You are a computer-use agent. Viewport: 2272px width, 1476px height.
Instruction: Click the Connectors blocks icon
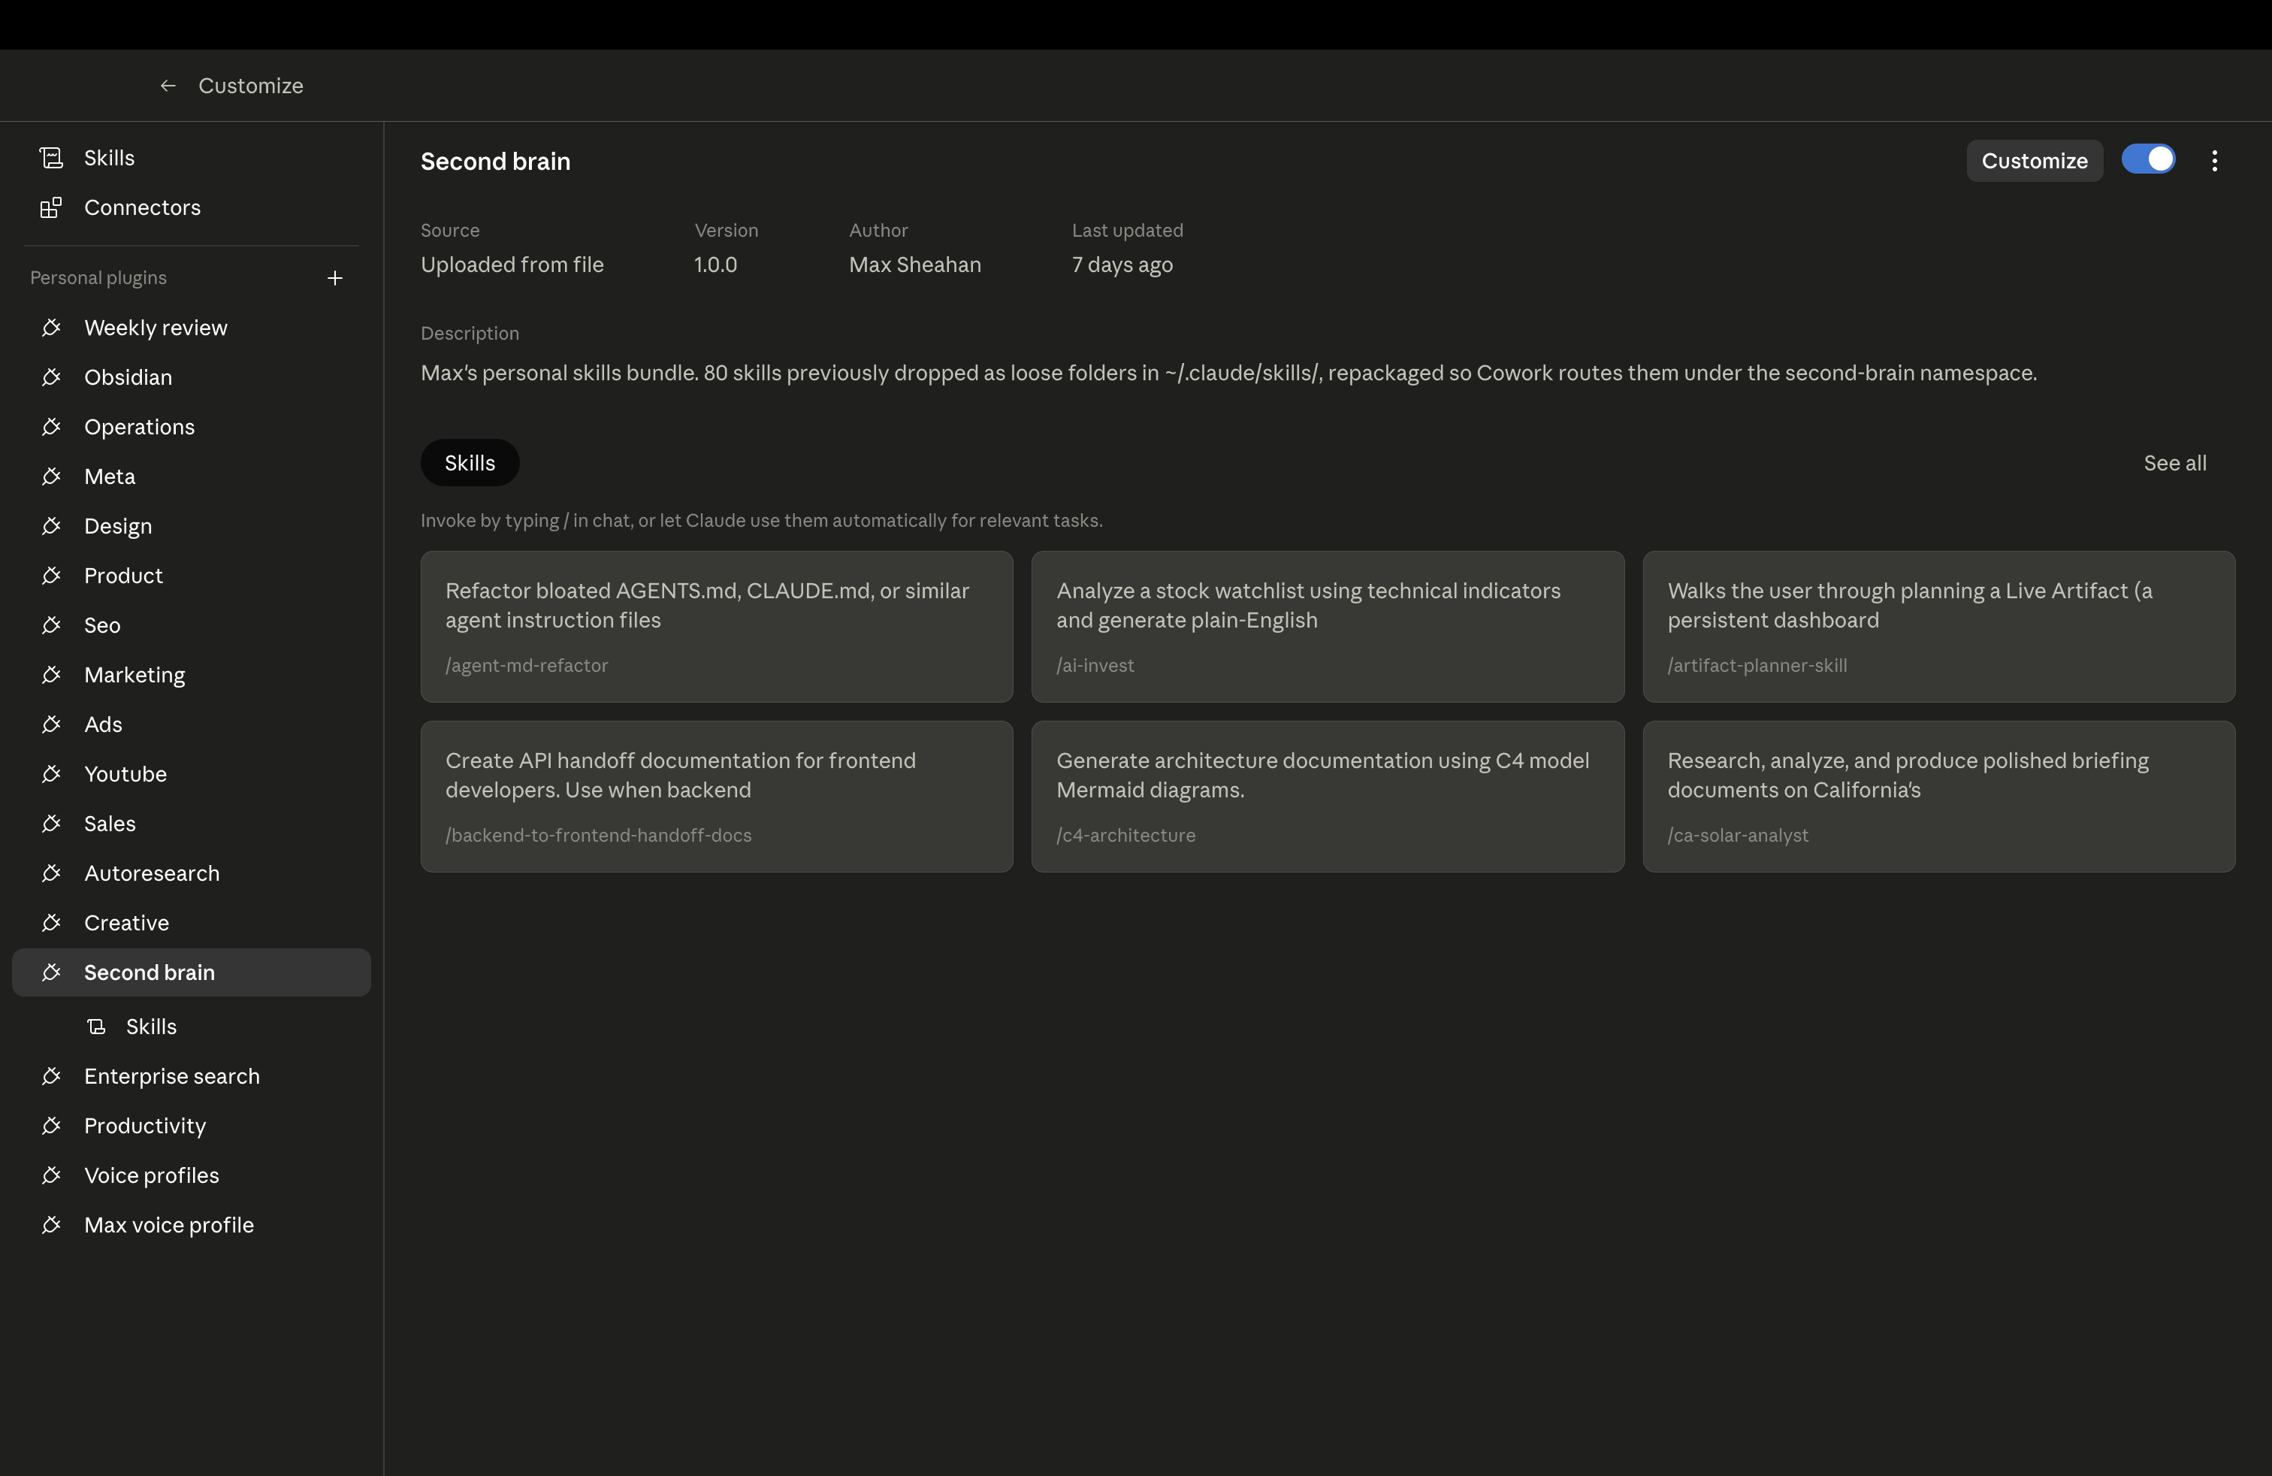(52, 207)
